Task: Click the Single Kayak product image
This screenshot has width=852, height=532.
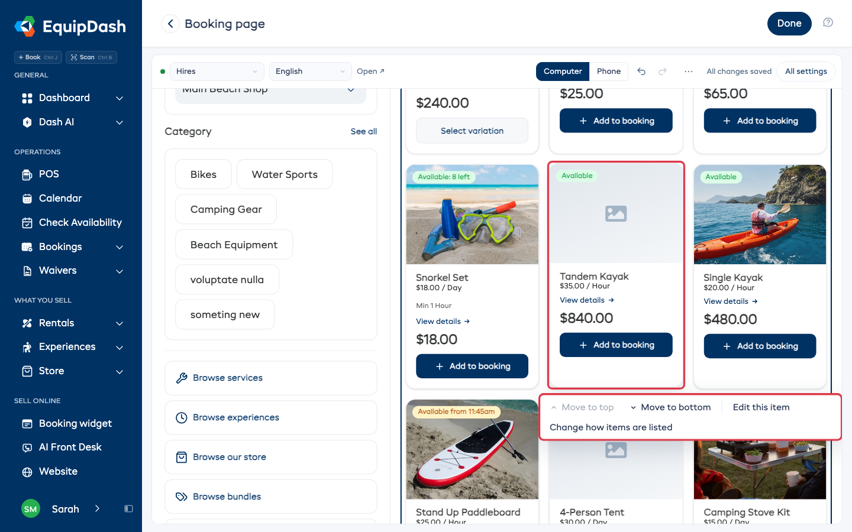Action: [x=760, y=215]
